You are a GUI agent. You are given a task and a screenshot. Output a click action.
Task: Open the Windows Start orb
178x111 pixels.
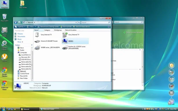3,109
